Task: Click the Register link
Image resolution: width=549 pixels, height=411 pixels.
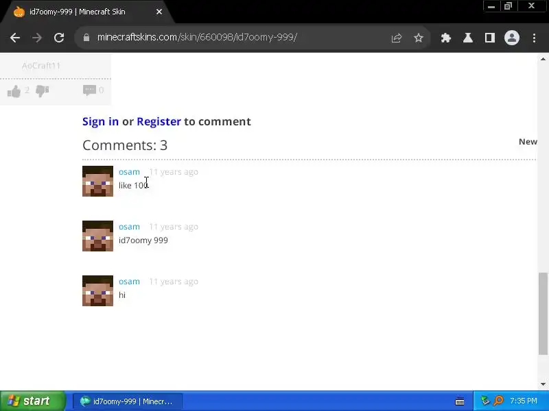Action: [159, 121]
